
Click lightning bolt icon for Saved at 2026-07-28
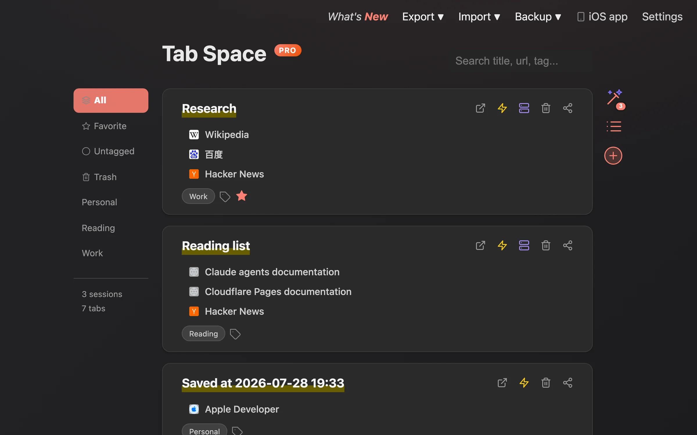(524, 383)
